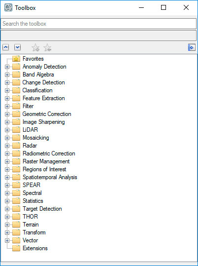Expand the Radar node
198x266 pixels.
click(x=7, y=146)
